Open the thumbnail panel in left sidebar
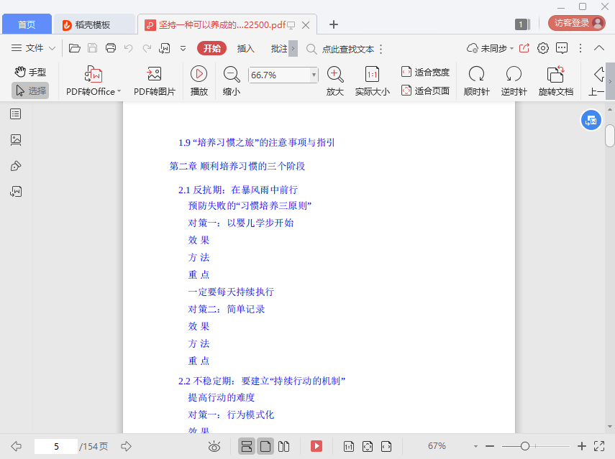 coord(16,140)
